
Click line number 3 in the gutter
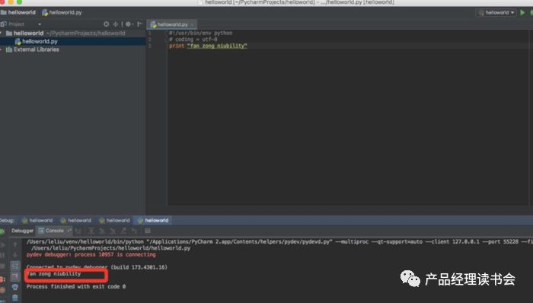point(149,46)
